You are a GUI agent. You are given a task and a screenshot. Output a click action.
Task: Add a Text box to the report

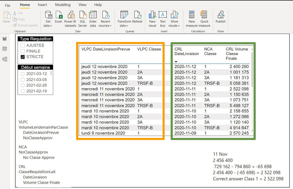coord(163,18)
